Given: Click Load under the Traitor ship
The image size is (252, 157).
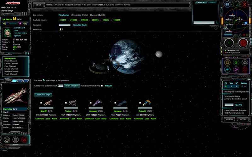Looking at the screenshot, I should [x=73, y=119].
